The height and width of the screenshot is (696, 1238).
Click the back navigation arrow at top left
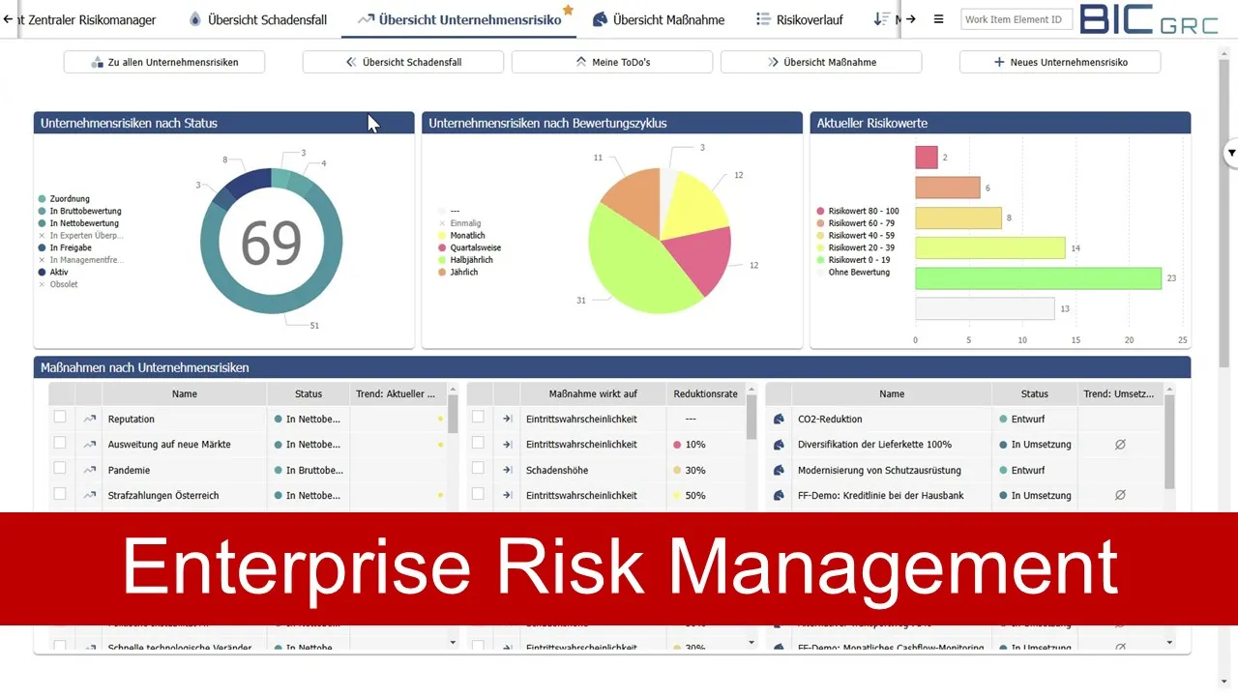8,19
